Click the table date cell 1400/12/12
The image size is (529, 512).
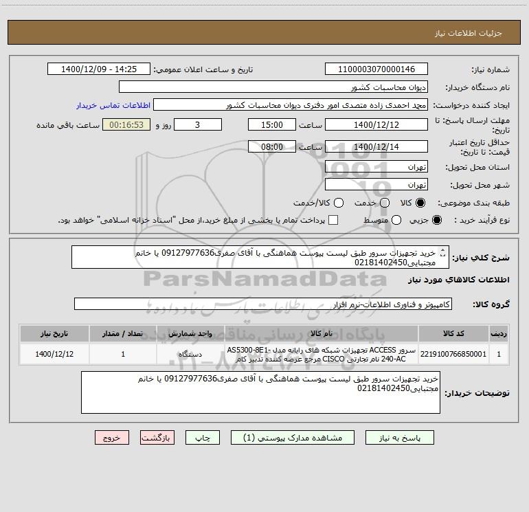[54, 354]
